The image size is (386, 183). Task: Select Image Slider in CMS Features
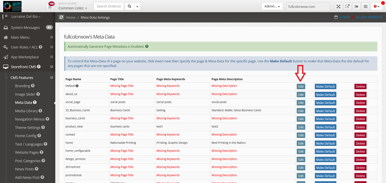(25, 94)
